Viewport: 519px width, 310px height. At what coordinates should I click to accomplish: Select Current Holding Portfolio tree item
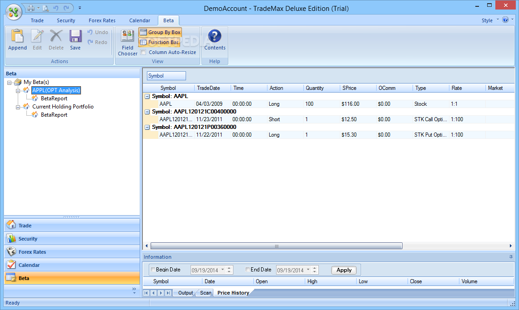(x=63, y=107)
